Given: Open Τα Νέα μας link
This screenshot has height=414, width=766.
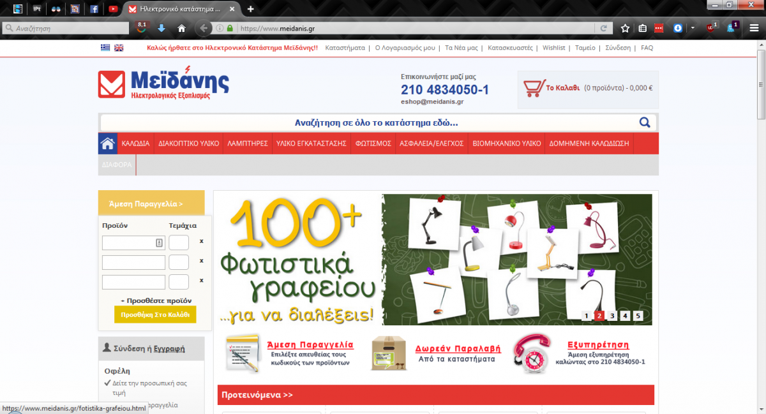Looking at the screenshot, I should pos(462,48).
